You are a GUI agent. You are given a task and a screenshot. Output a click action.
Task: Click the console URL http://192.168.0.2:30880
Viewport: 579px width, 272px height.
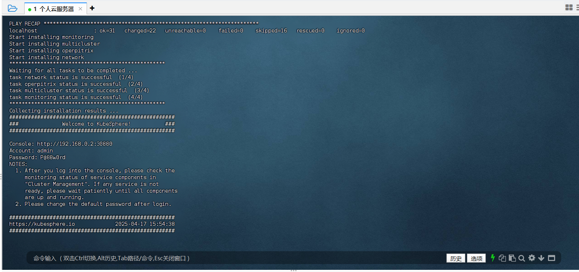(75, 144)
